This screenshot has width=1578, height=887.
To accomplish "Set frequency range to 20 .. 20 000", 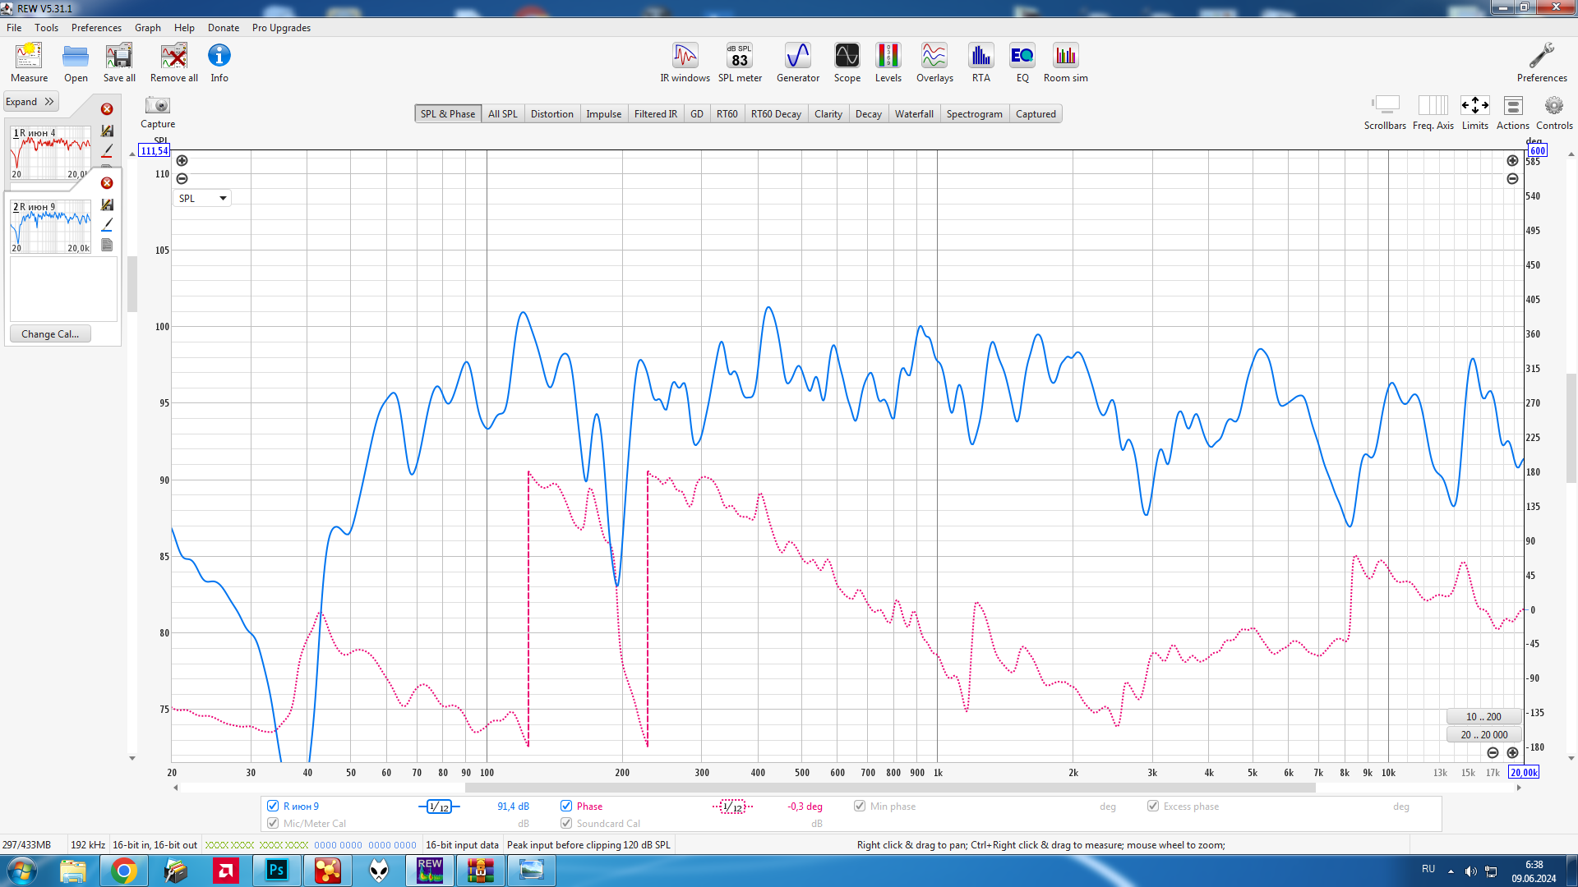I will pyautogui.click(x=1483, y=734).
